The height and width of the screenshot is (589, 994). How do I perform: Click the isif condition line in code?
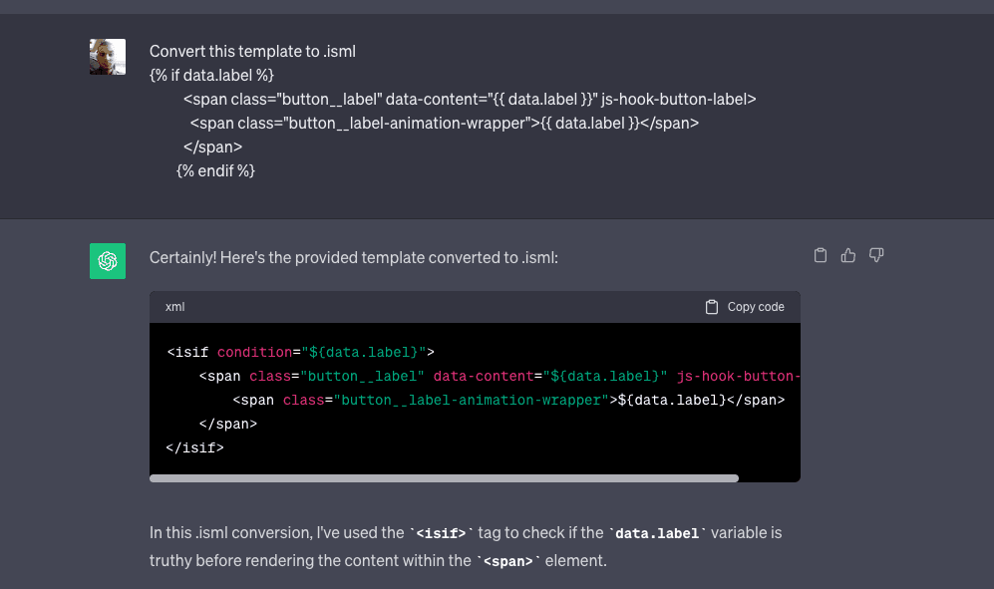coord(300,352)
